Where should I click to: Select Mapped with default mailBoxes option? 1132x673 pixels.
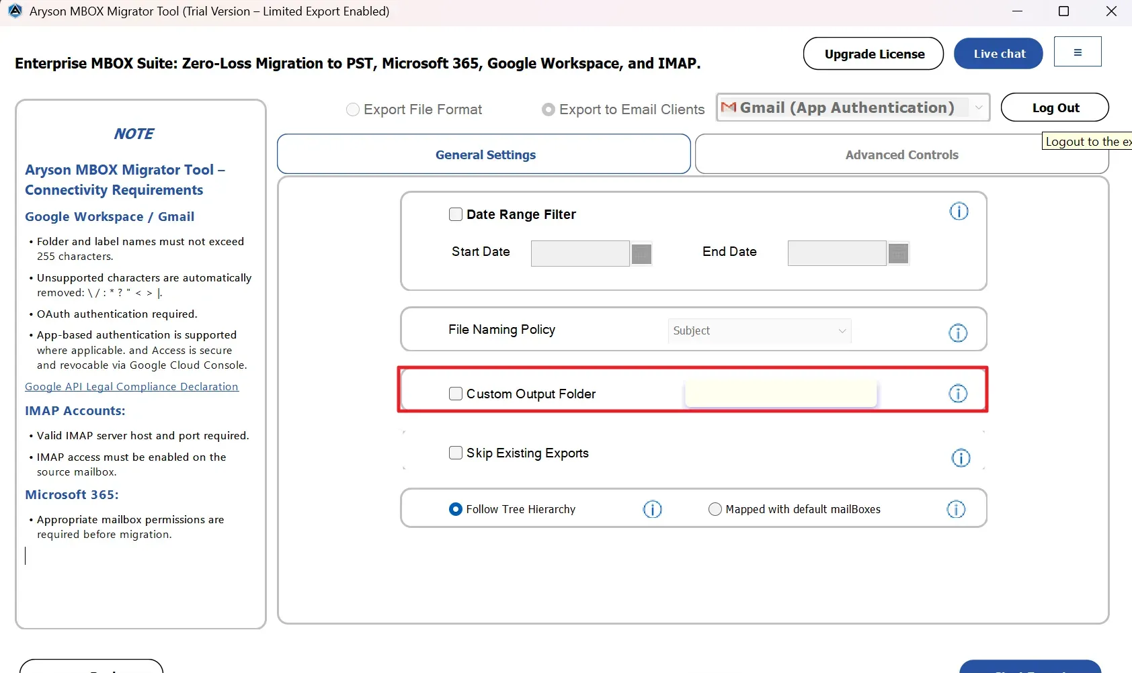[x=715, y=509]
